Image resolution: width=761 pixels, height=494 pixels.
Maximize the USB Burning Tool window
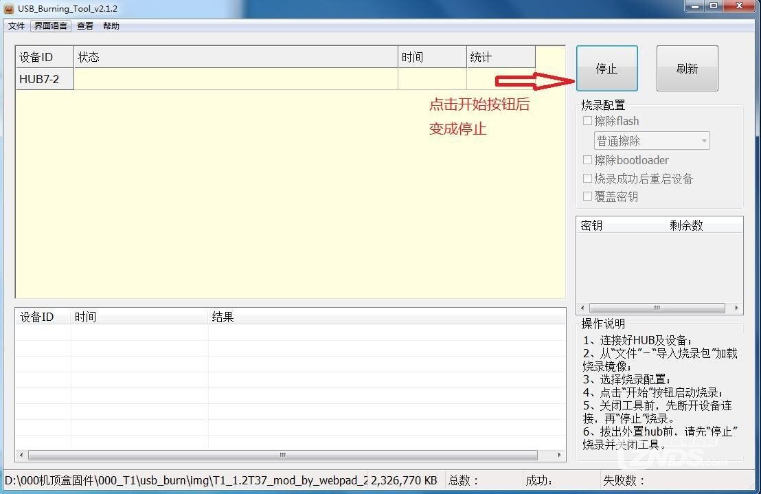[x=714, y=6]
